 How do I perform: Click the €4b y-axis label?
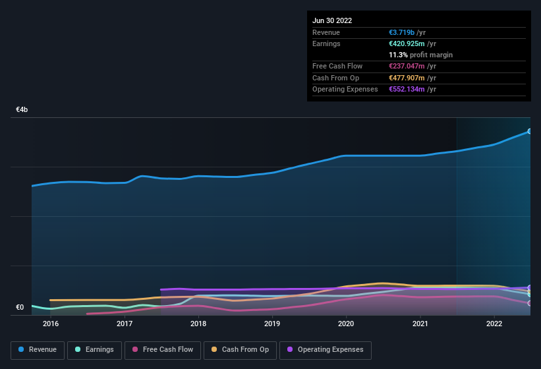tap(22, 109)
